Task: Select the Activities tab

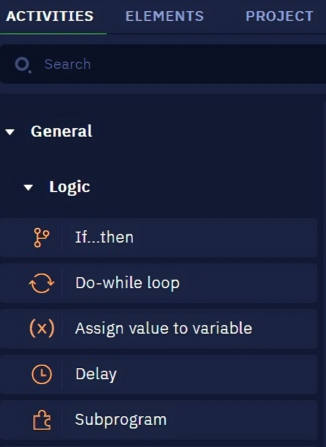Action: 50,16
